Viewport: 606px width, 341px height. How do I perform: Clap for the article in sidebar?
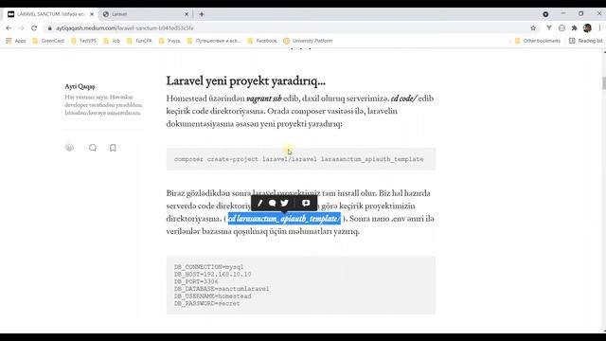(x=69, y=148)
